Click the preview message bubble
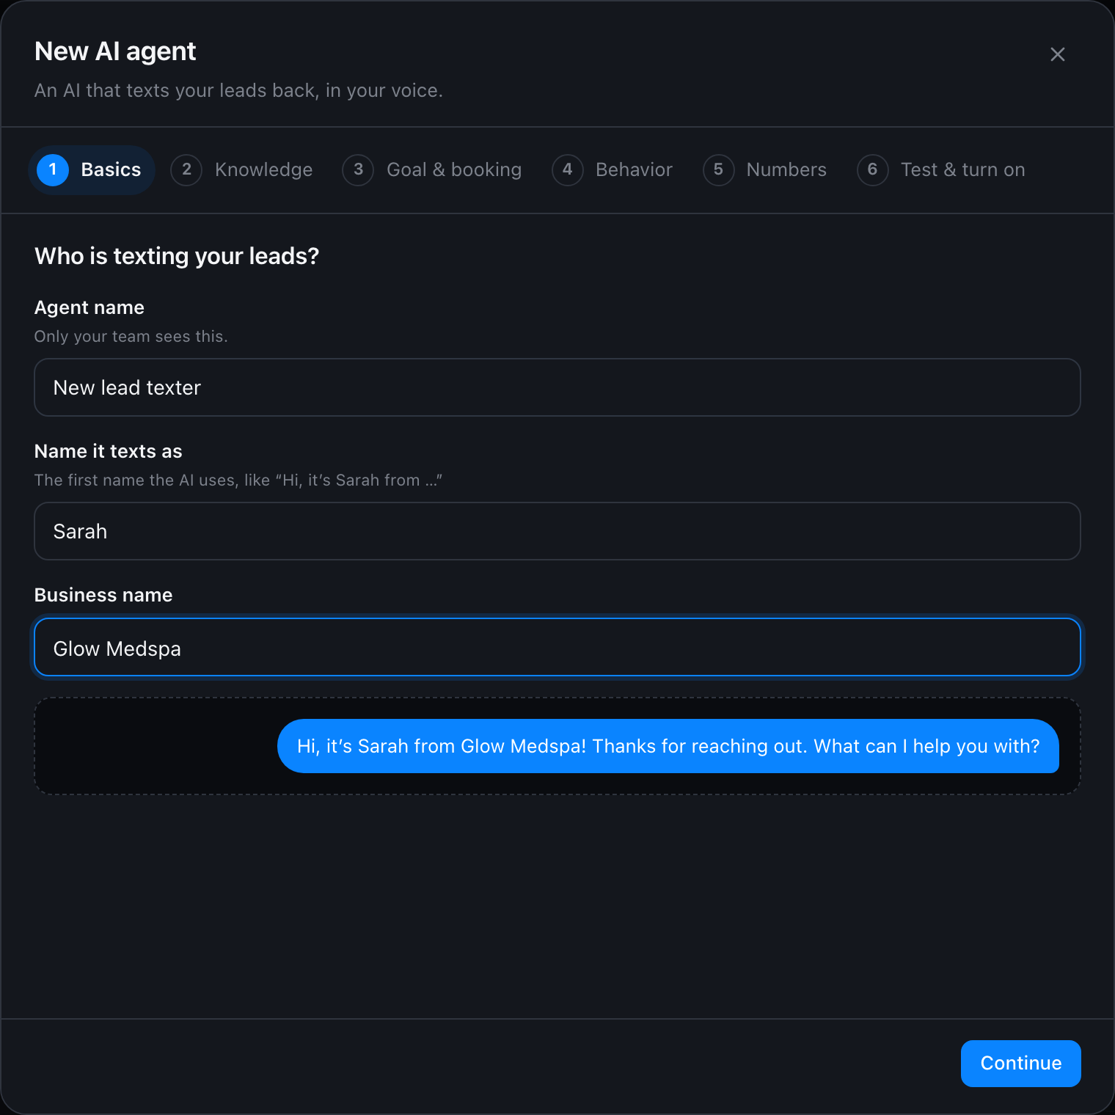This screenshot has width=1115, height=1115. [668, 746]
